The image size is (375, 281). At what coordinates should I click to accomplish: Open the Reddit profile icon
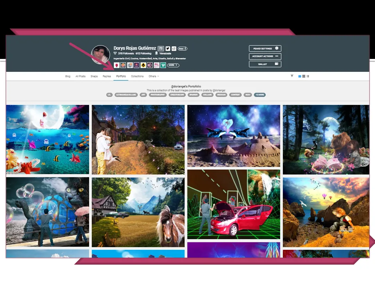pos(174,48)
